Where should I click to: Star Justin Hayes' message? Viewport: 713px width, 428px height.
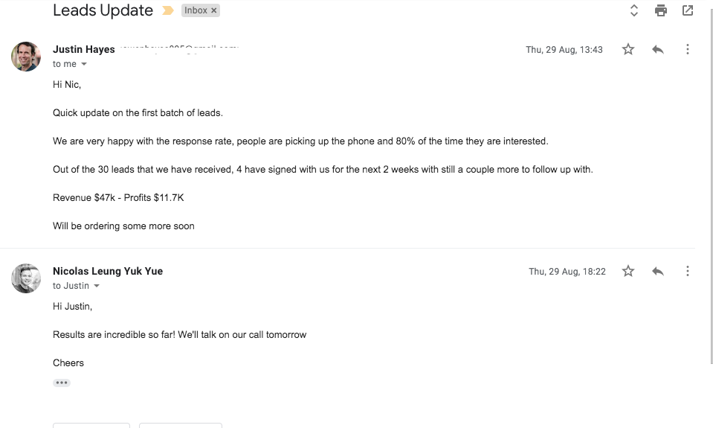click(628, 49)
